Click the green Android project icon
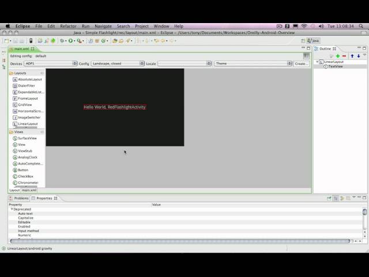Viewport: 369px width, 277px height. pos(53,40)
